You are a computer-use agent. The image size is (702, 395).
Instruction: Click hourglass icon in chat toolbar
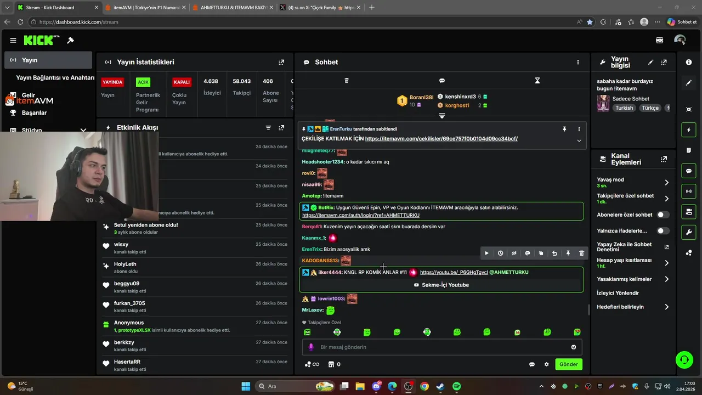point(537,81)
